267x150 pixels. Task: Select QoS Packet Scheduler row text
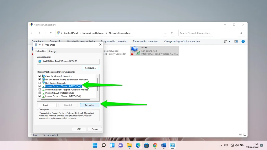[x=56, y=83]
